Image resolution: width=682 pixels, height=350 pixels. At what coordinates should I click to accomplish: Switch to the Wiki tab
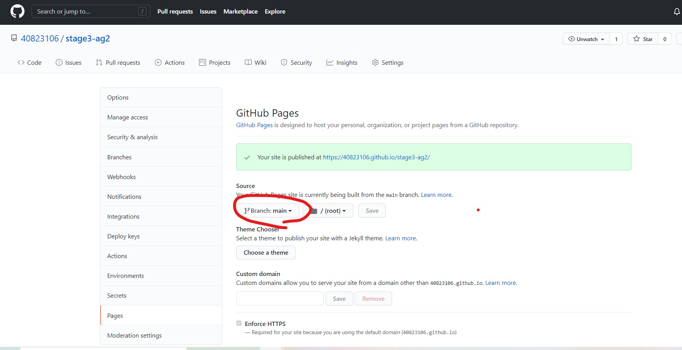255,62
